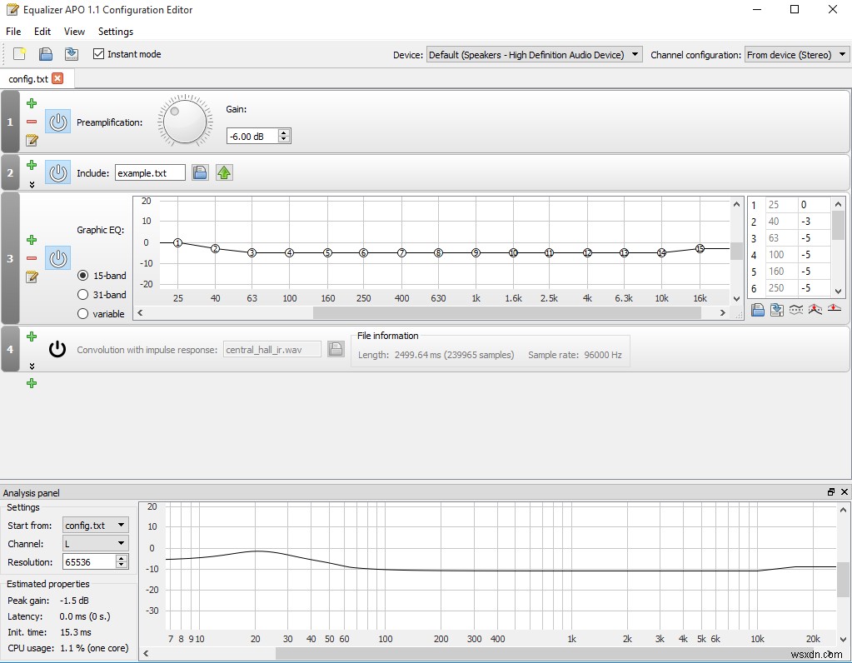Screen dimensions: 852x663
Task: Click the Preamplification gain knob
Action: pyautogui.click(x=185, y=122)
